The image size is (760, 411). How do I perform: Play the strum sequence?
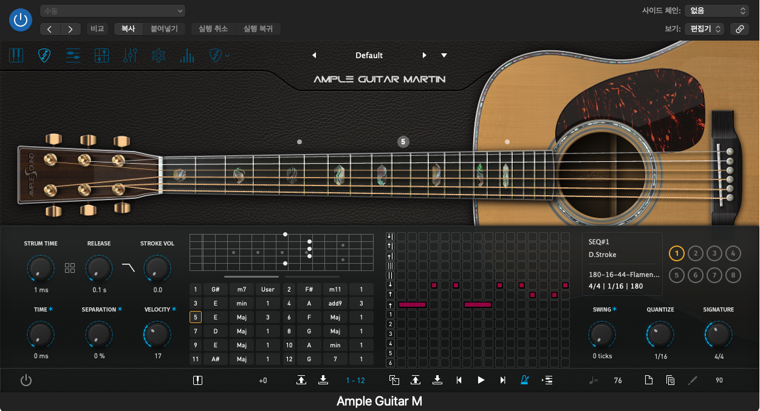pos(481,380)
